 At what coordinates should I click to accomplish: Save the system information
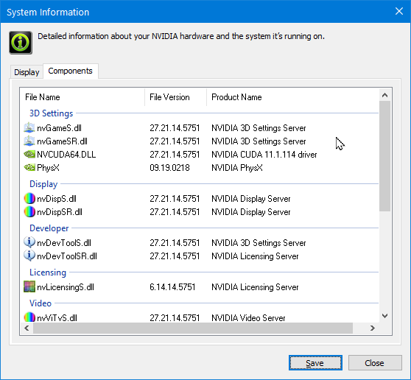pyautogui.click(x=315, y=363)
